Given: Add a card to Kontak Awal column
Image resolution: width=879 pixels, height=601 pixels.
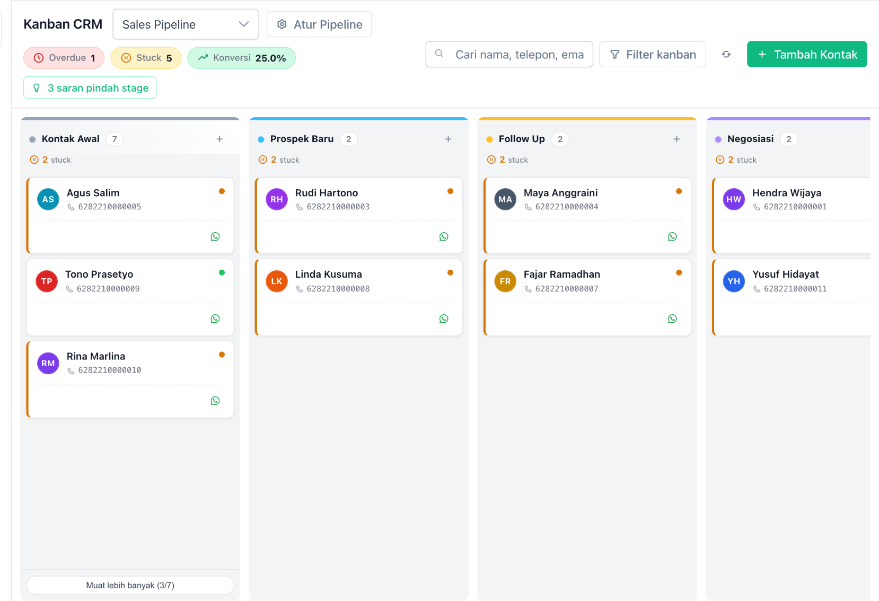Looking at the screenshot, I should [219, 139].
